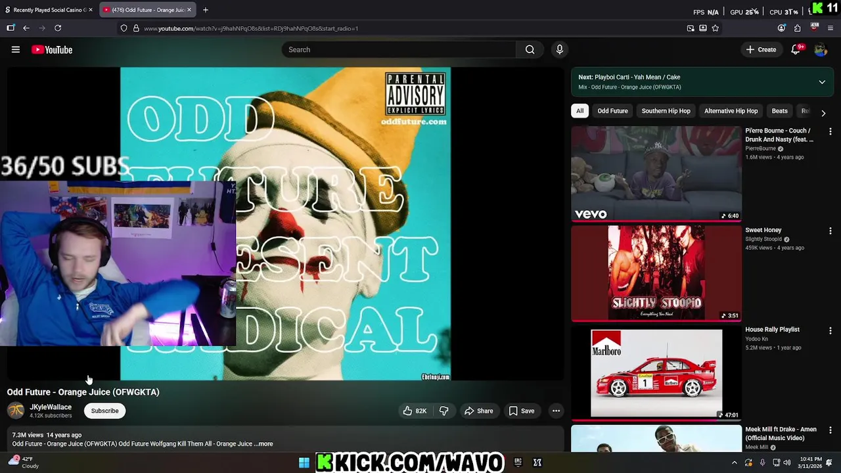Select the Beats filter chip
This screenshot has height=473, width=841.
779,111
